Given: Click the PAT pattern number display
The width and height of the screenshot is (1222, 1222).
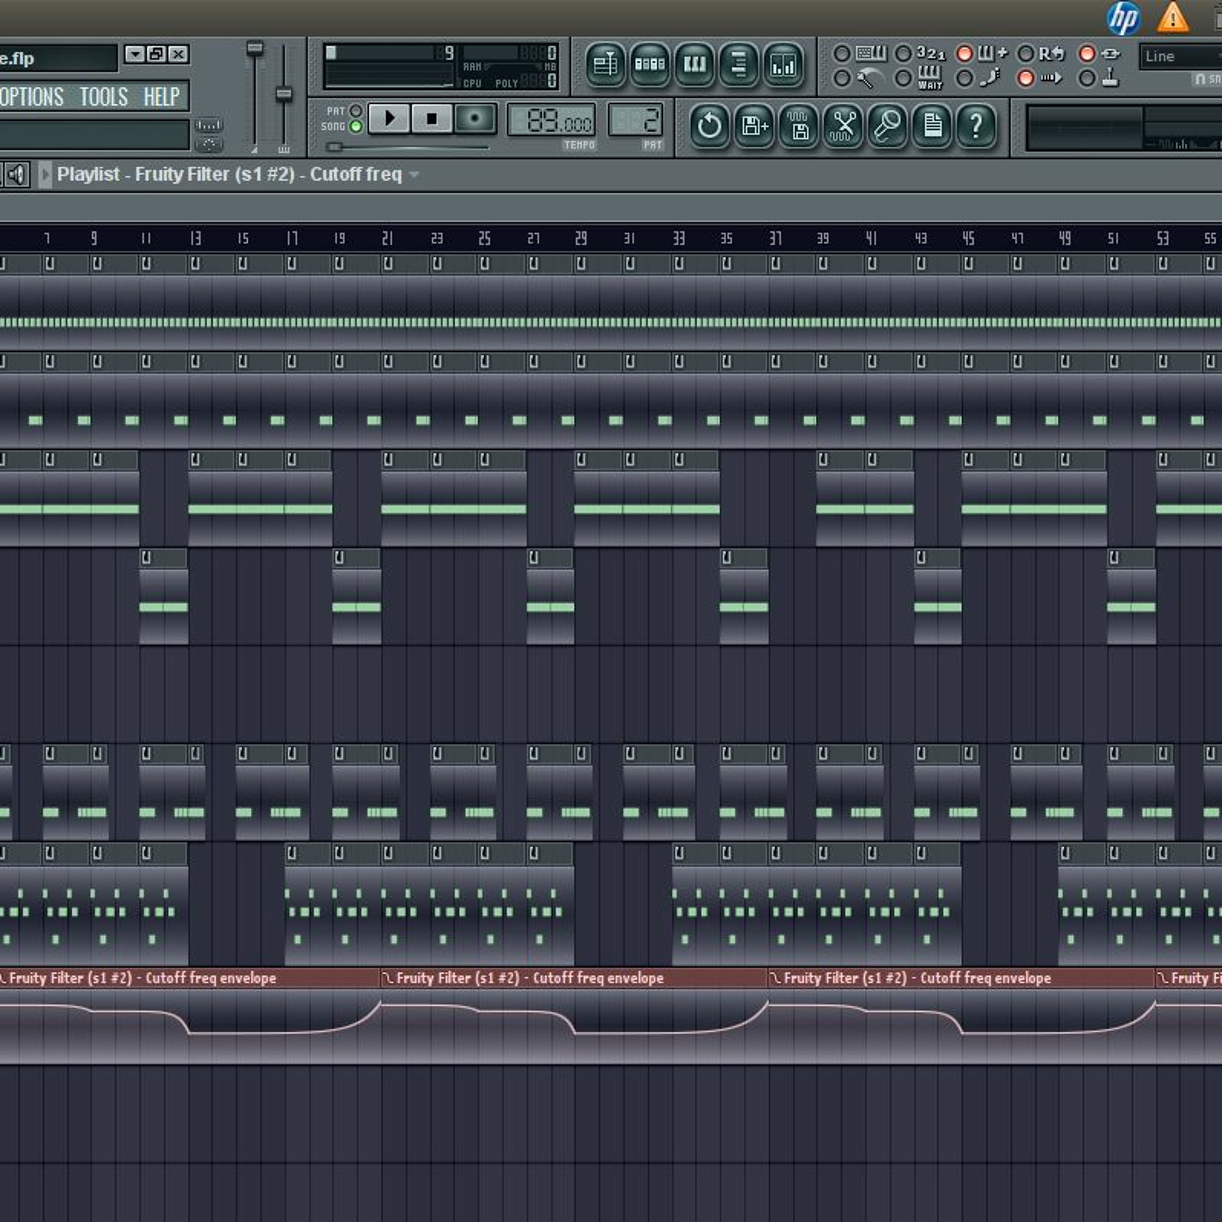Looking at the screenshot, I should click(x=636, y=120).
